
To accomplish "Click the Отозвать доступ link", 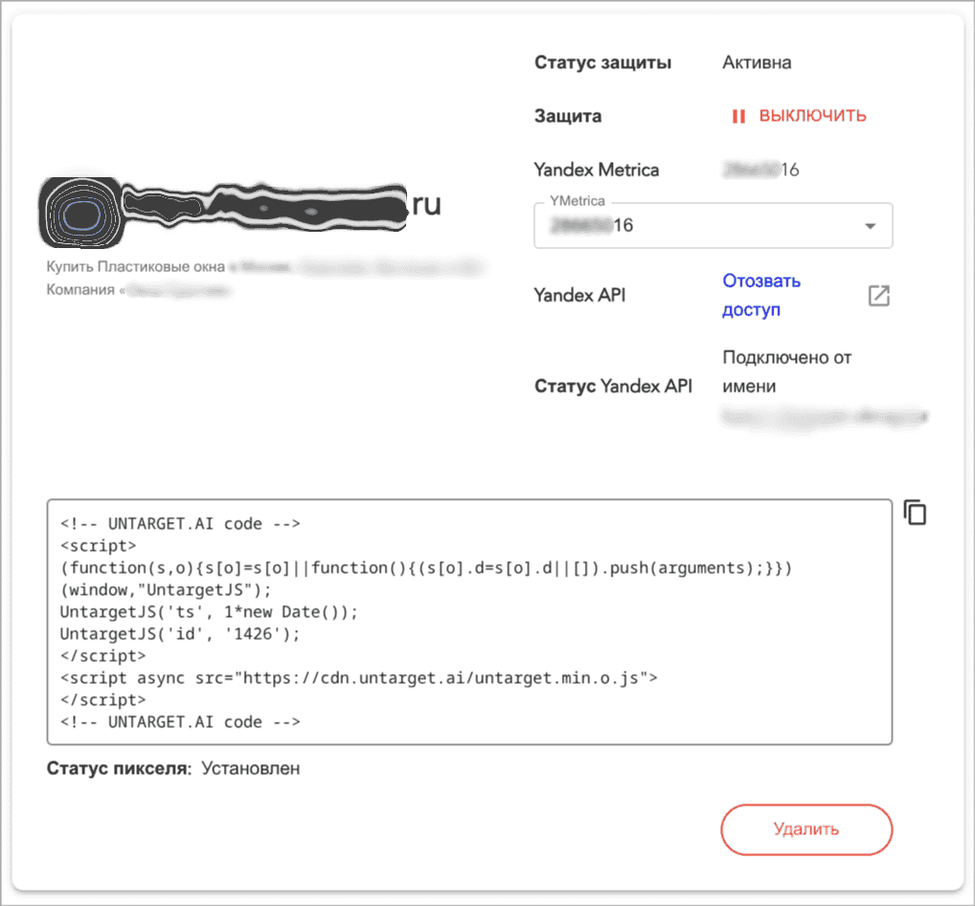I will tap(760, 295).
